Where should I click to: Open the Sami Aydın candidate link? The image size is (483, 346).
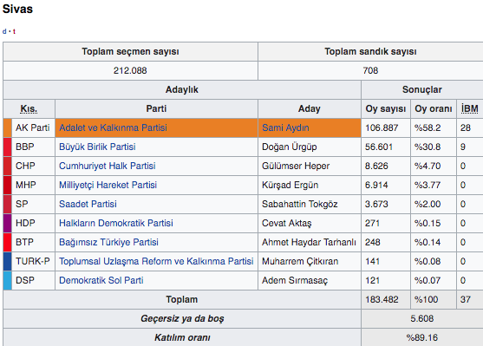coord(285,127)
